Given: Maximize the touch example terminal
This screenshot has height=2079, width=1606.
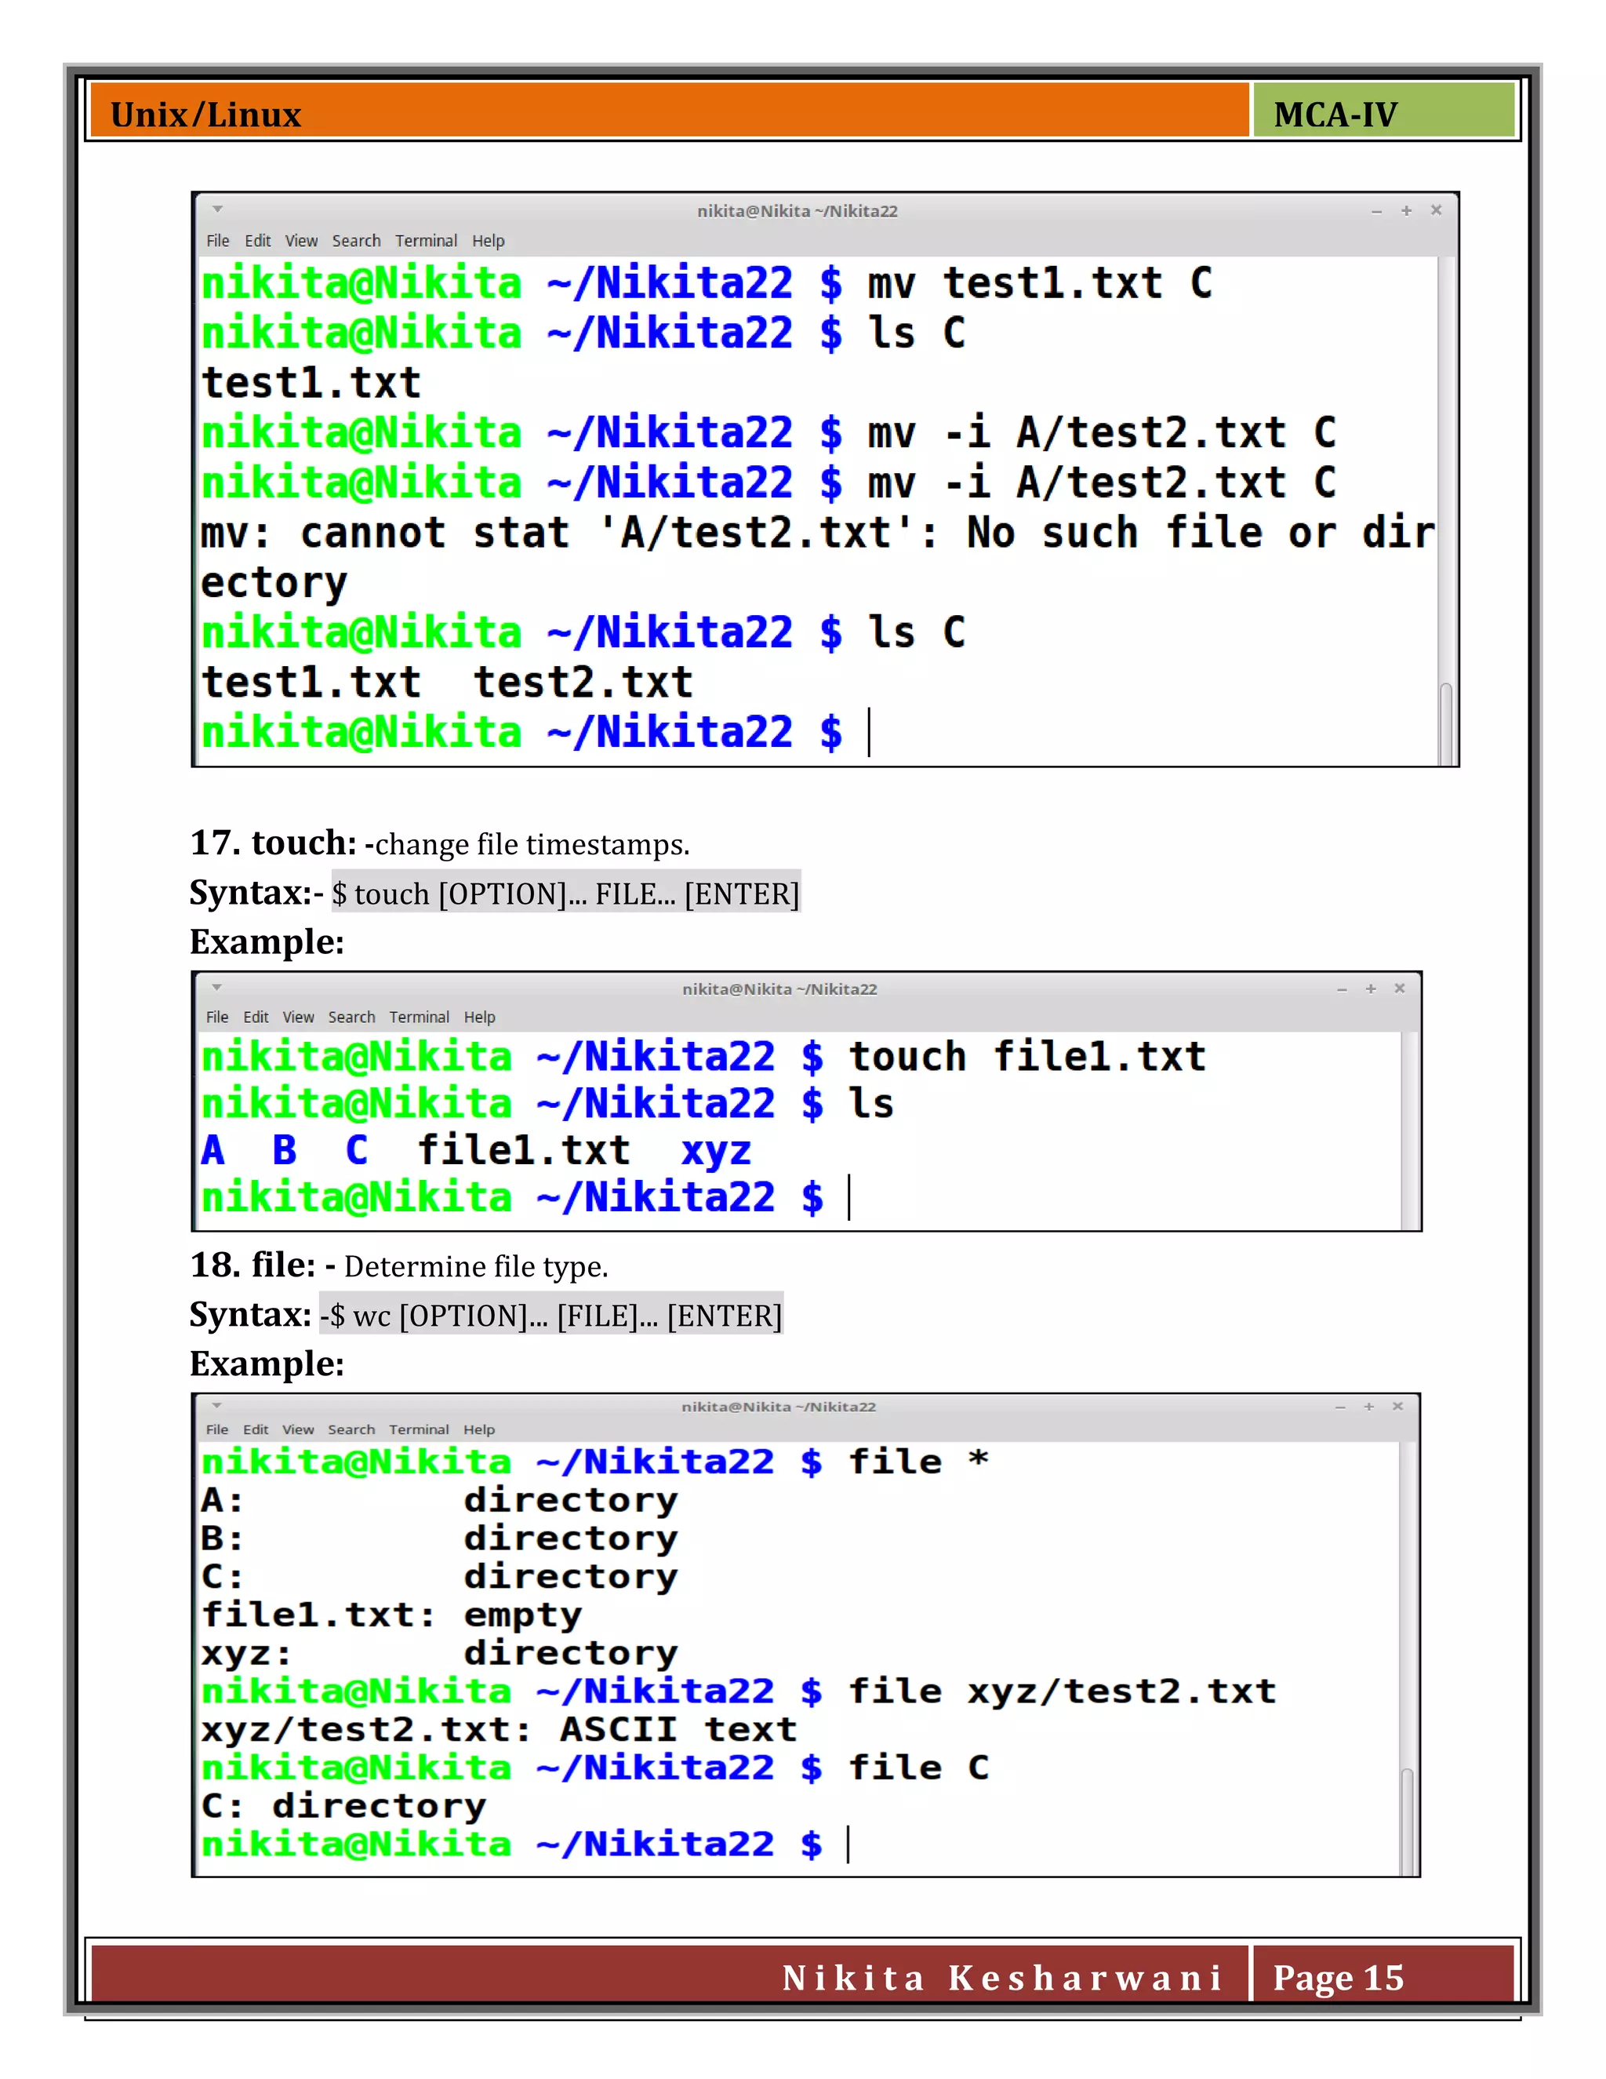Looking at the screenshot, I should [x=1371, y=989].
